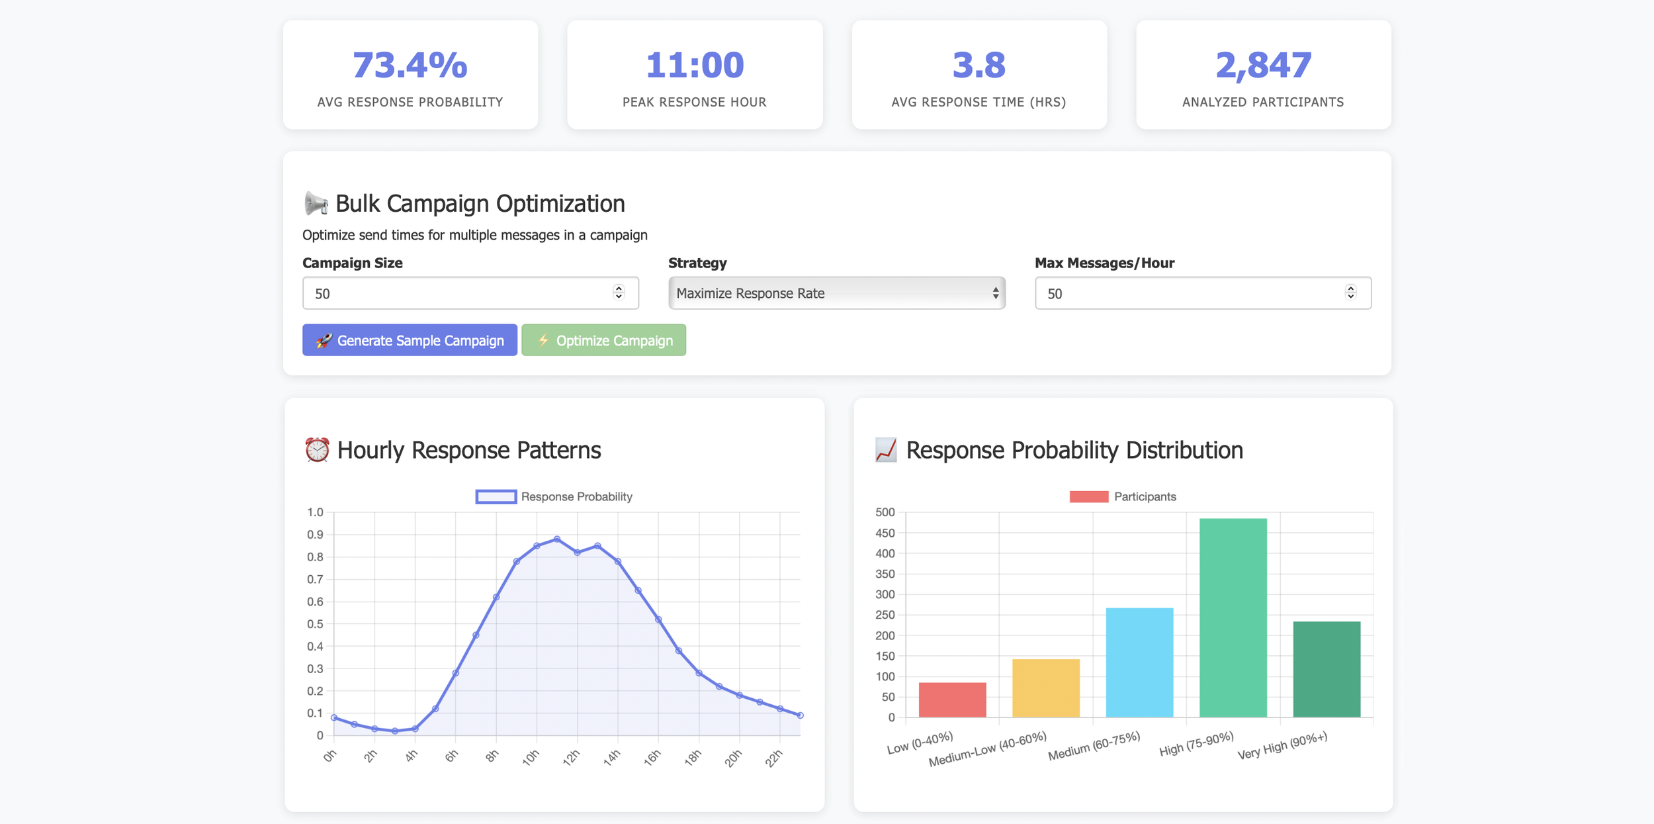Click the chart icon by Response Probability Distribution

pos(886,450)
